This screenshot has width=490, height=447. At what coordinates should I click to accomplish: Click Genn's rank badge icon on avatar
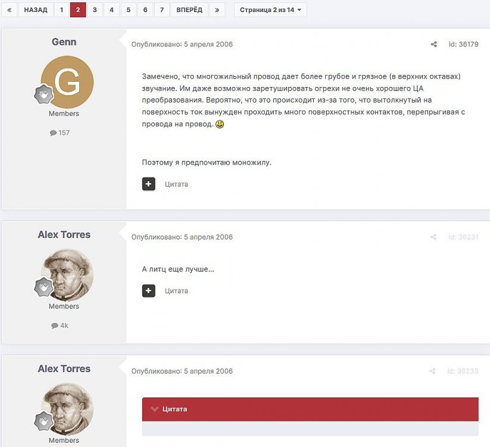click(x=43, y=94)
